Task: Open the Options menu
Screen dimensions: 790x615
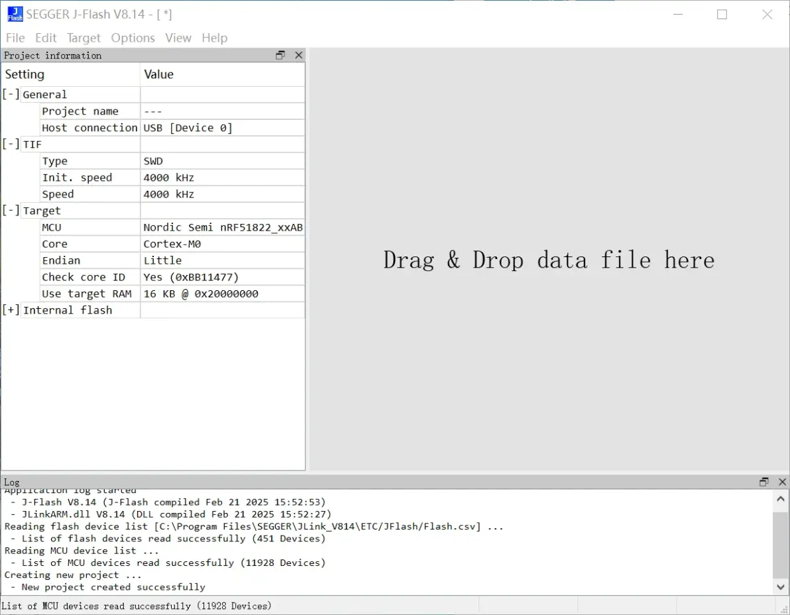Action: tap(133, 38)
